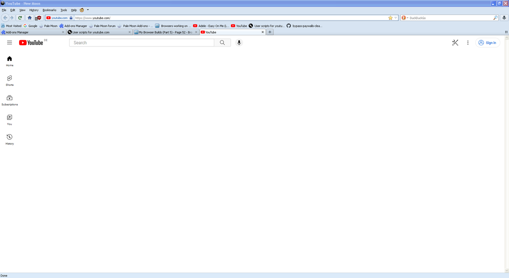Focus the YouTube Search input field
This screenshot has height=278, width=509.
pos(142,42)
